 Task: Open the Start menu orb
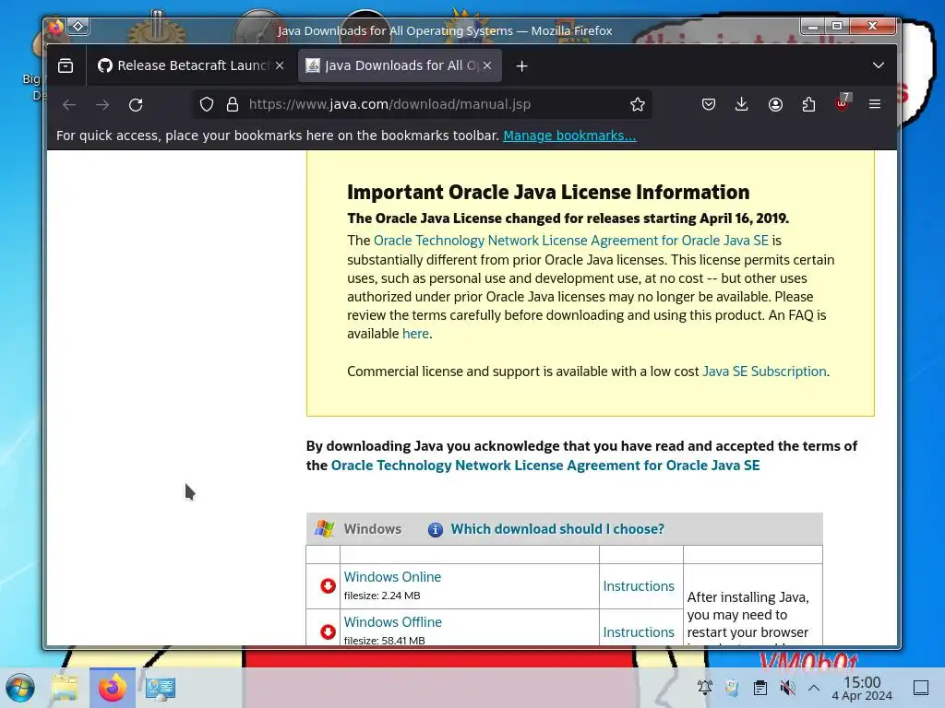point(20,688)
